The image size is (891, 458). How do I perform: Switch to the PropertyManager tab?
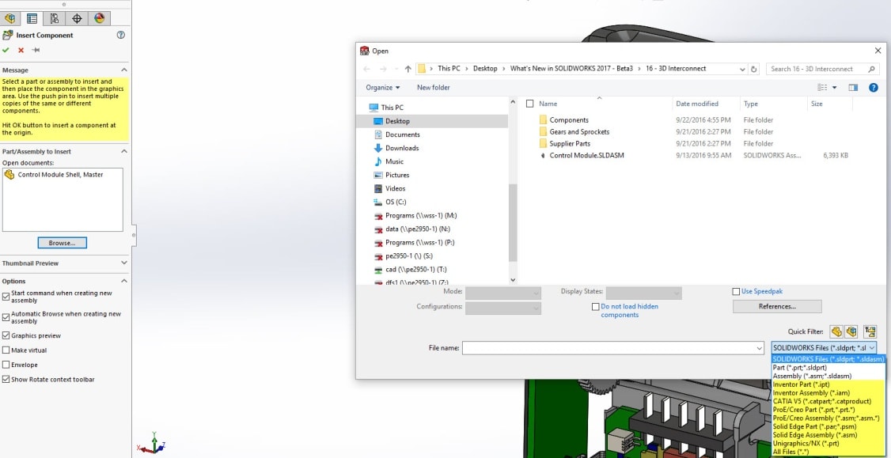[x=32, y=18]
